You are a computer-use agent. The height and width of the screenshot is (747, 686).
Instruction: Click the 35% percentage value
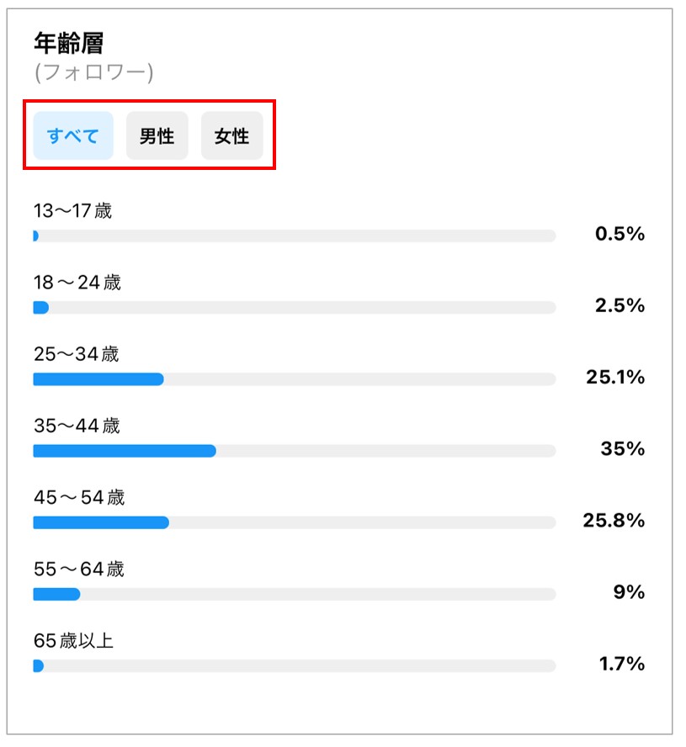point(622,449)
